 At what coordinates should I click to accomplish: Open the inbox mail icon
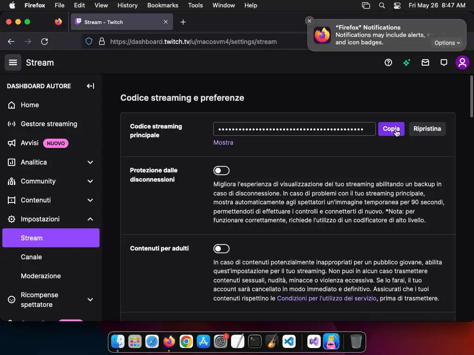click(425, 62)
